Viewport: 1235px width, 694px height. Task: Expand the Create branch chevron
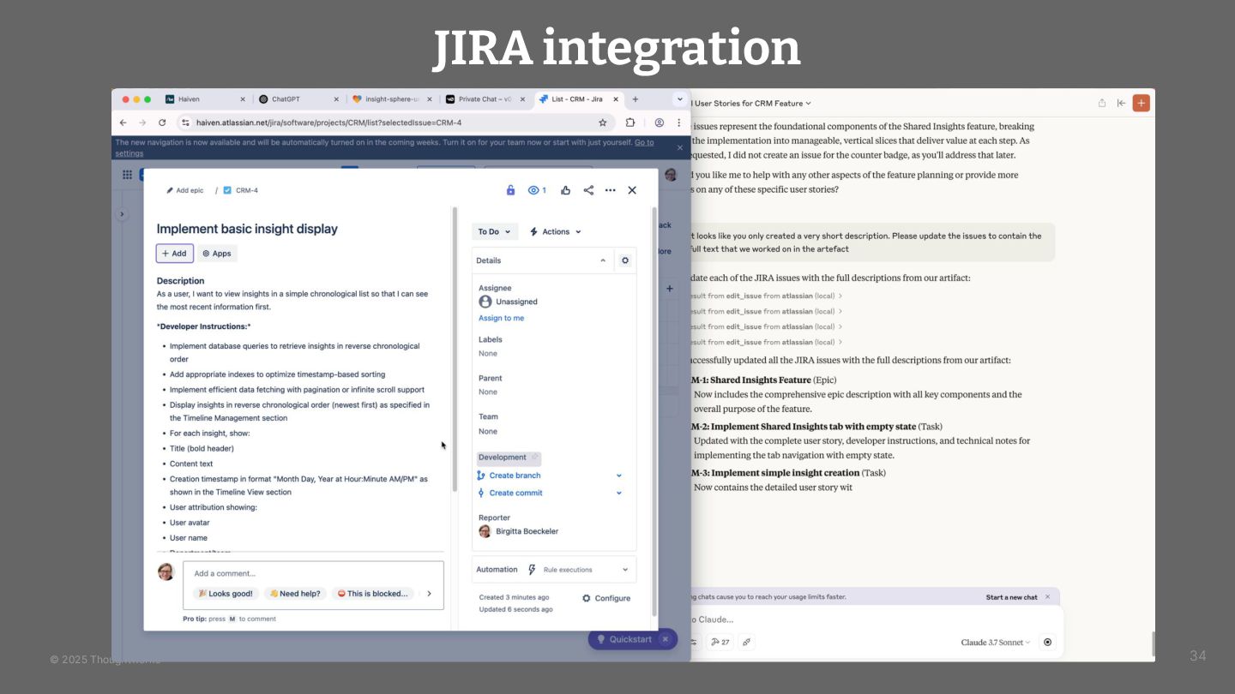[x=619, y=476]
